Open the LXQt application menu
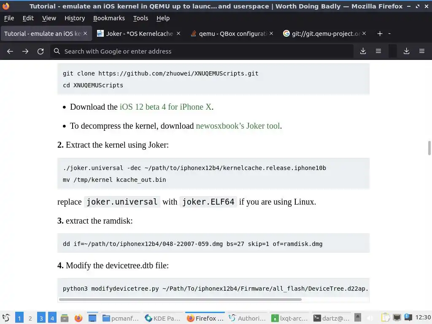This screenshot has width=432, height=324. click(6, 318)
